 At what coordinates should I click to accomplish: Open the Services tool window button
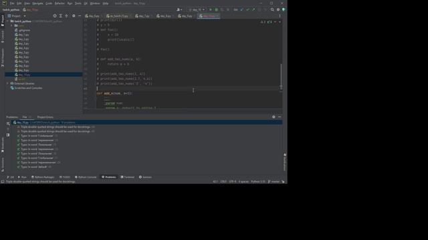(145, 177)
